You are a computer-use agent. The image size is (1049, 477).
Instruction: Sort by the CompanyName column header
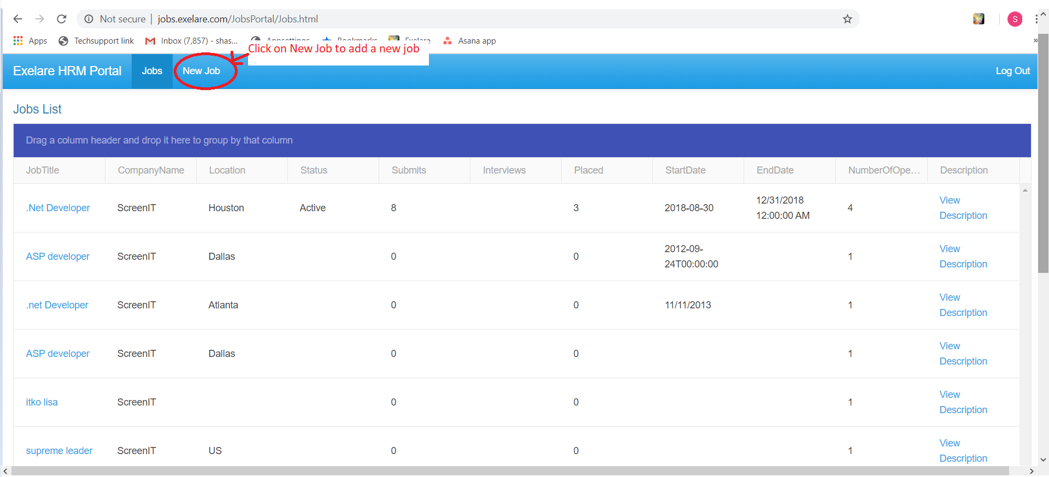point(151,170)
